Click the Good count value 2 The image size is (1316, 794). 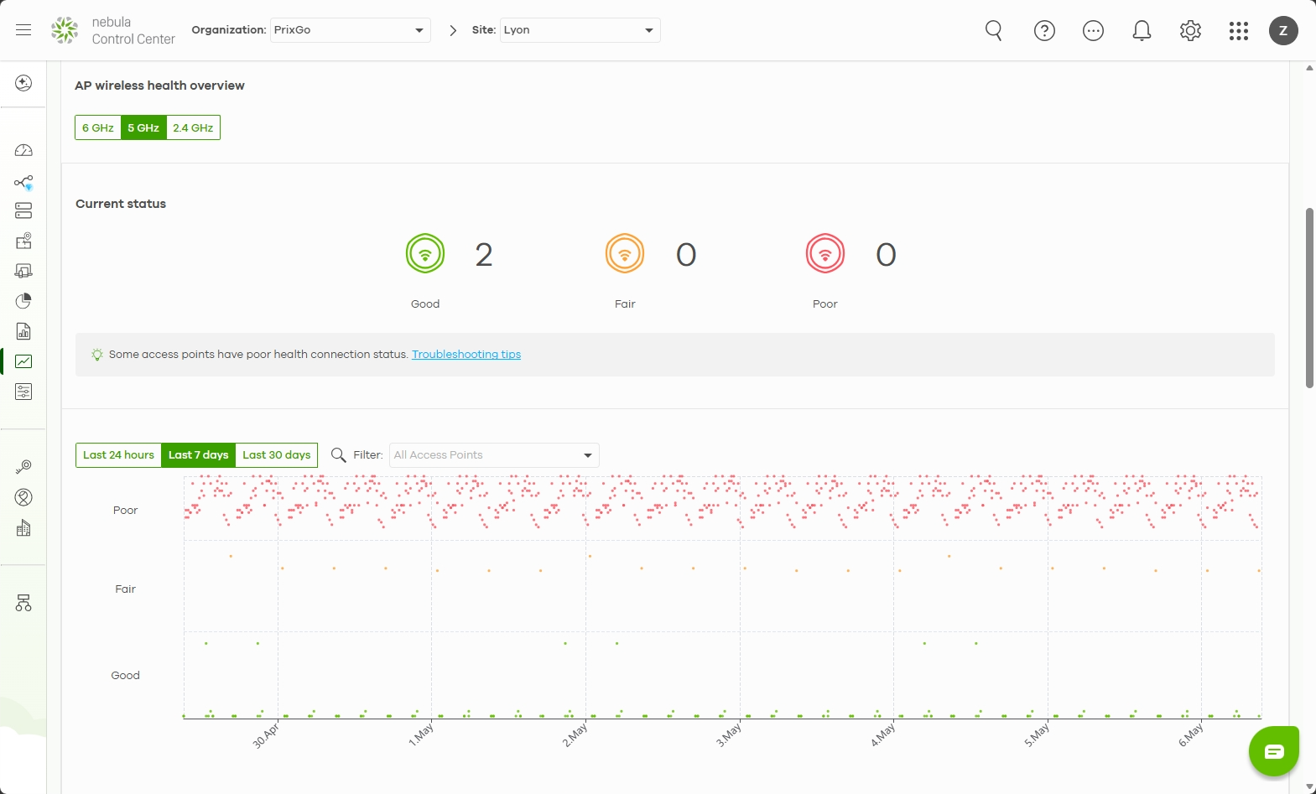pyautogui.click(x=484, y=254)
